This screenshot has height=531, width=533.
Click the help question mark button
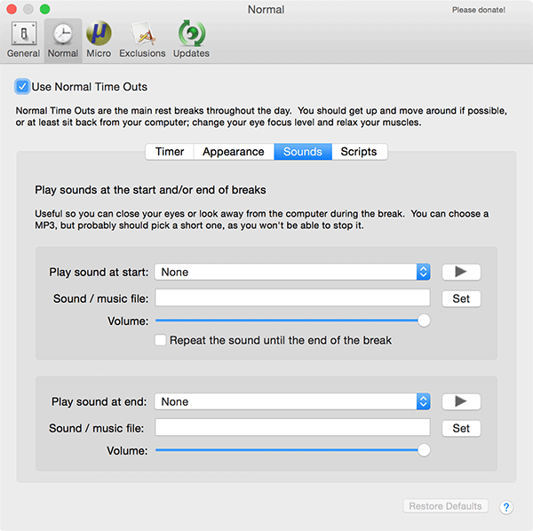(x=505, y=507)
